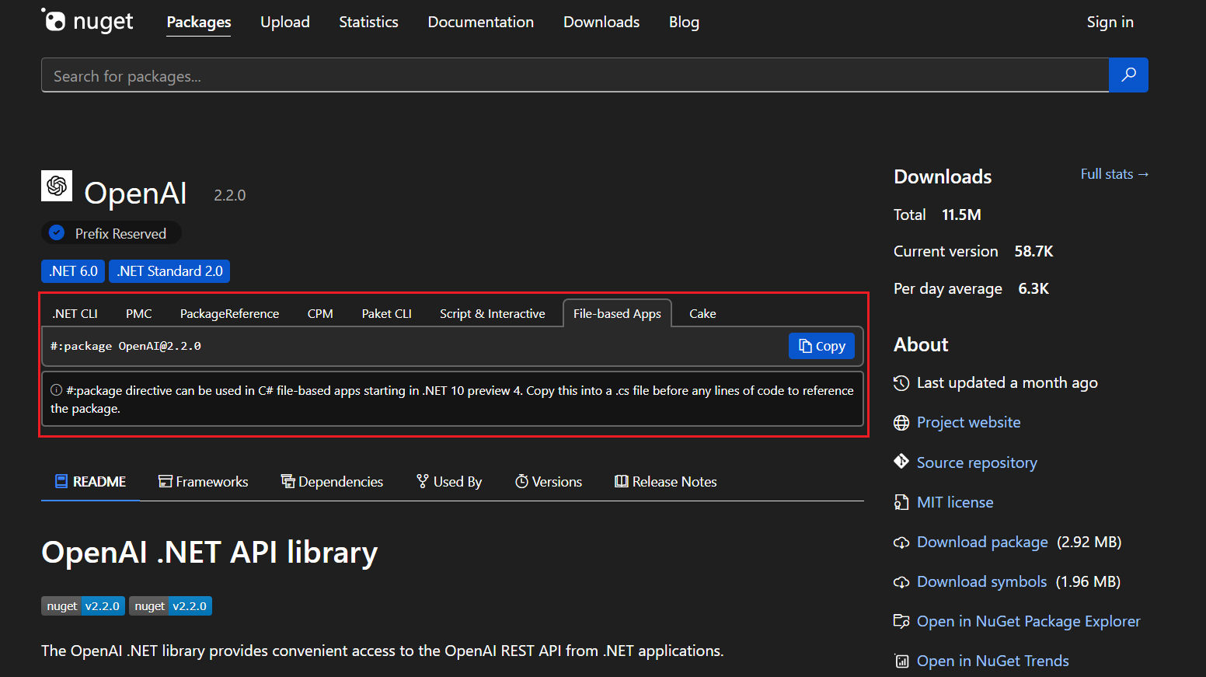
Task: Click Download symbols link
Action: 981,581
